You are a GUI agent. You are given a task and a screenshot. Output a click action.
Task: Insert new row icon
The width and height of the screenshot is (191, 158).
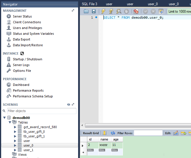click(x=184, y=133)
